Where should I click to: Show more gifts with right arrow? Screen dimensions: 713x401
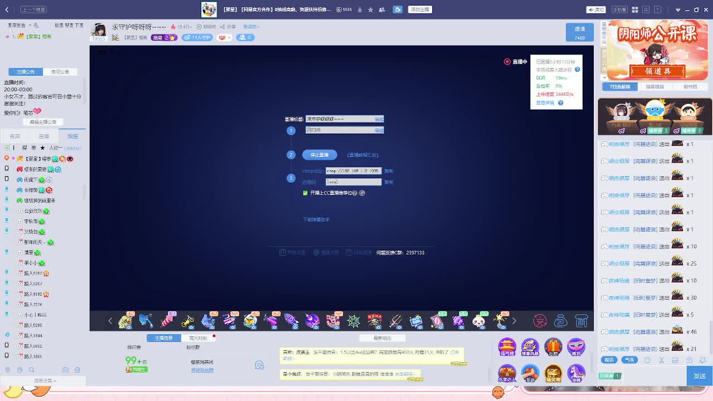coord(514,321)
